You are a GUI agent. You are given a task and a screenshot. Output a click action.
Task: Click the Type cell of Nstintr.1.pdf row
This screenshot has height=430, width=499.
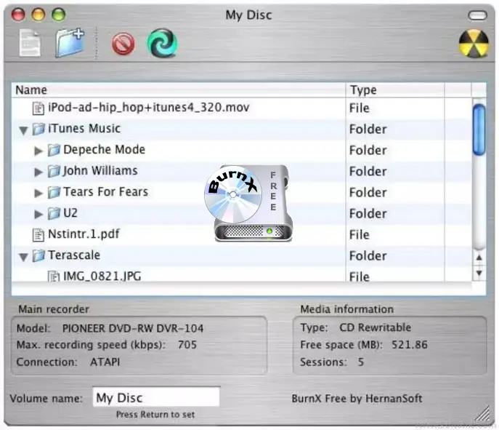(395, 235)
